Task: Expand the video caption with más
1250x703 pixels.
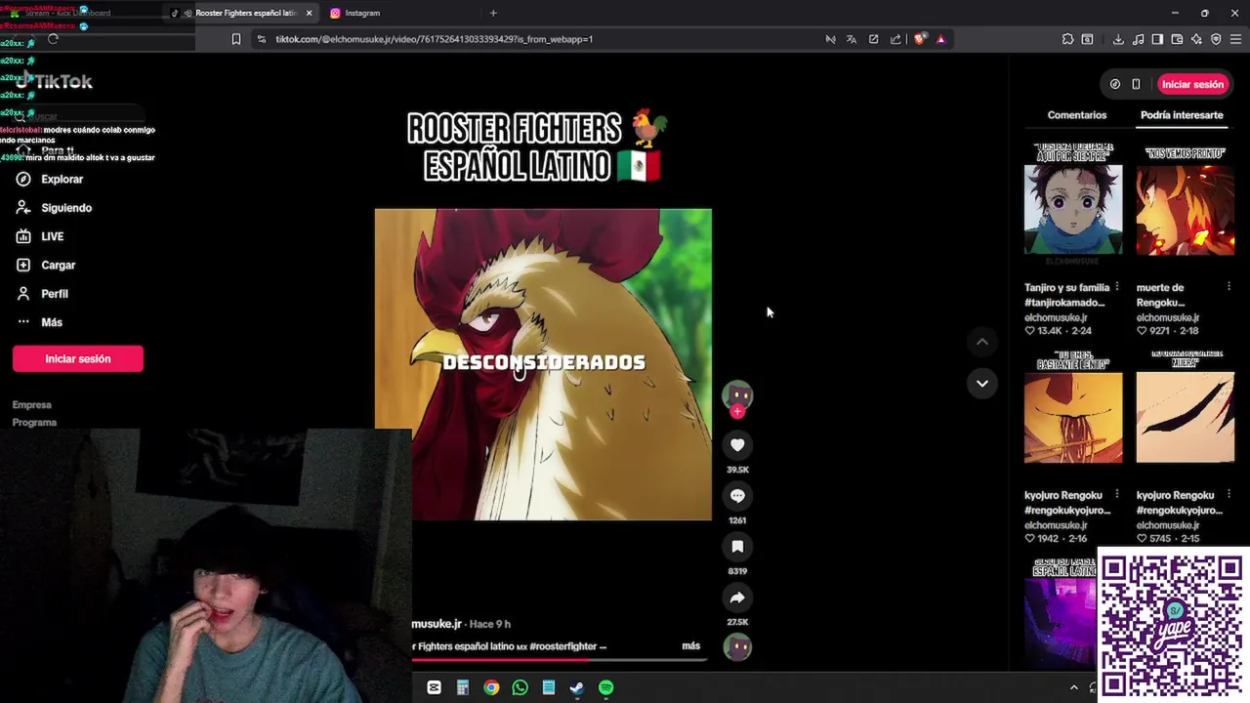Action: tap(690, 646)
